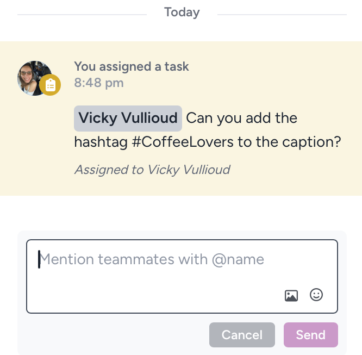This screenshot has height=355, width=362.
Task: Click the divider line left of Today
Action: 82,15
